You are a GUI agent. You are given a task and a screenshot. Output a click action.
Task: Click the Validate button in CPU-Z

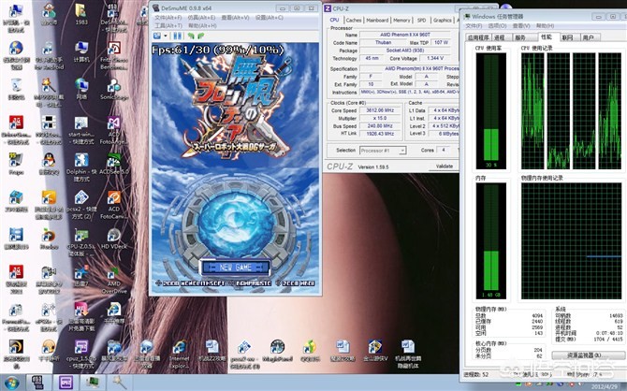[443, 166]
